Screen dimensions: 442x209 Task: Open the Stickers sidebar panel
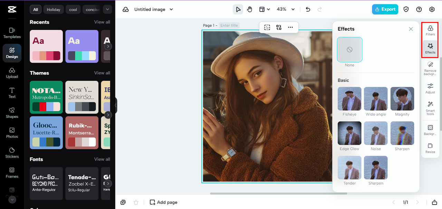[12, 153]
